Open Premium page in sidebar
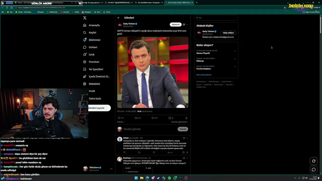The height and width of the screenshot is (181, 322). pyautogui.click(x=91, y=62)
